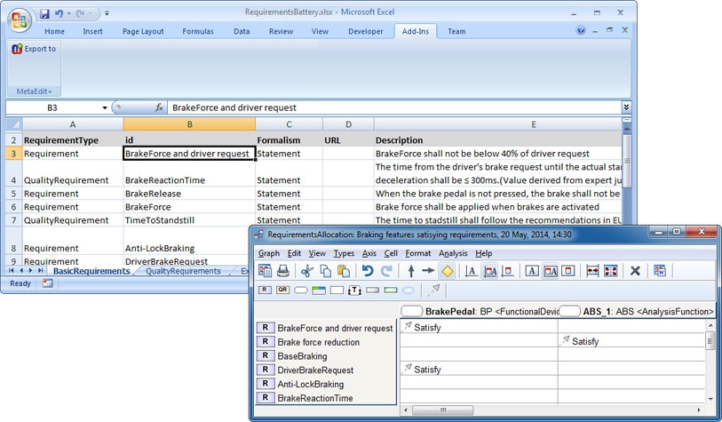Click Excel vertical scrollbar thumb
This screenshot has height=422, width=722.
click(627, 160)
